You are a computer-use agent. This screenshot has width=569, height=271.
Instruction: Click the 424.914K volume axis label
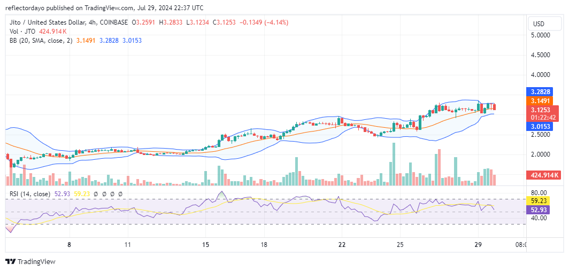pos(542,175)
